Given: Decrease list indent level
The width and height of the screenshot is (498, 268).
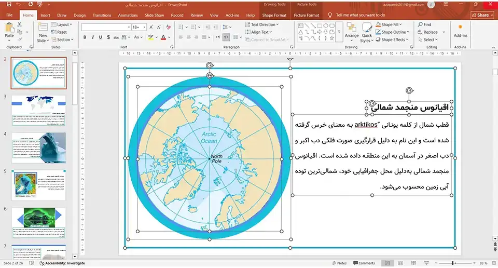Looking at the screenshot, I should tap(208, 28).
